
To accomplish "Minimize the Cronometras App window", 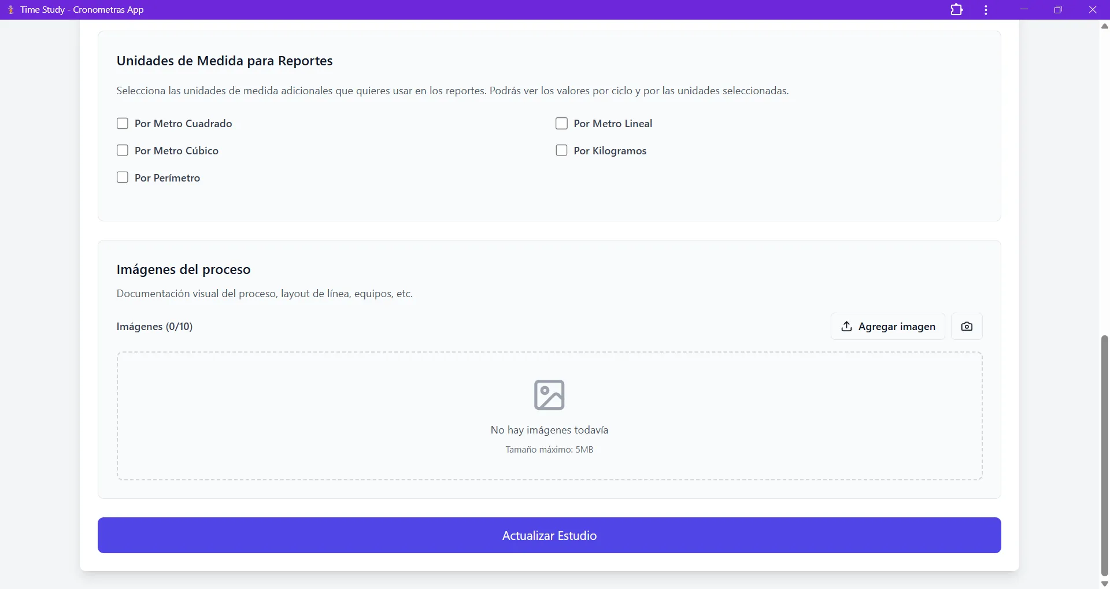I will [1024, 10].
